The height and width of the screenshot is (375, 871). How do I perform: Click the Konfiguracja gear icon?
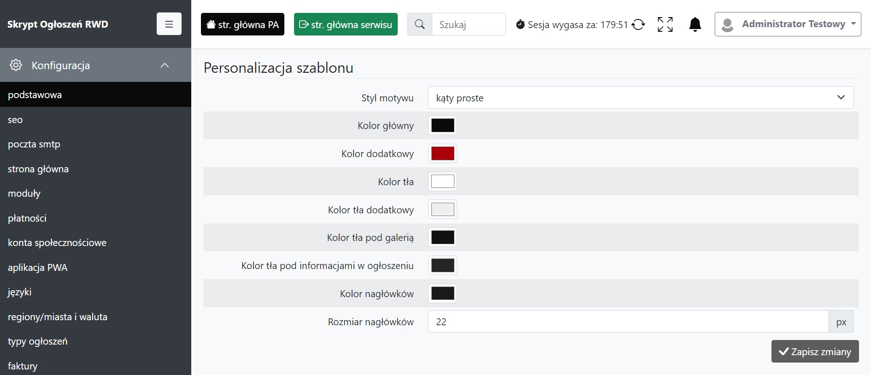click(x=16, y=65)
